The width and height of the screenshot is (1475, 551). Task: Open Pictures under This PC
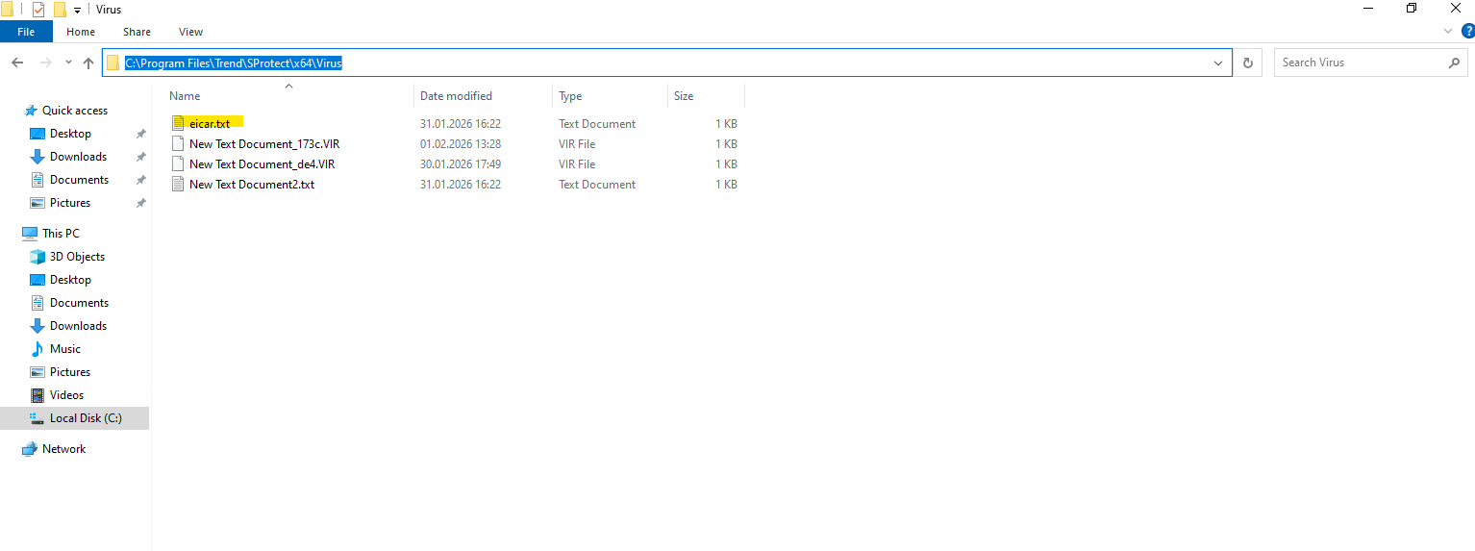(x=70, y=372)
